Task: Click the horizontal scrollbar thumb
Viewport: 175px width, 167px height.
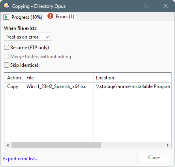Action: [x=56, y=145]
